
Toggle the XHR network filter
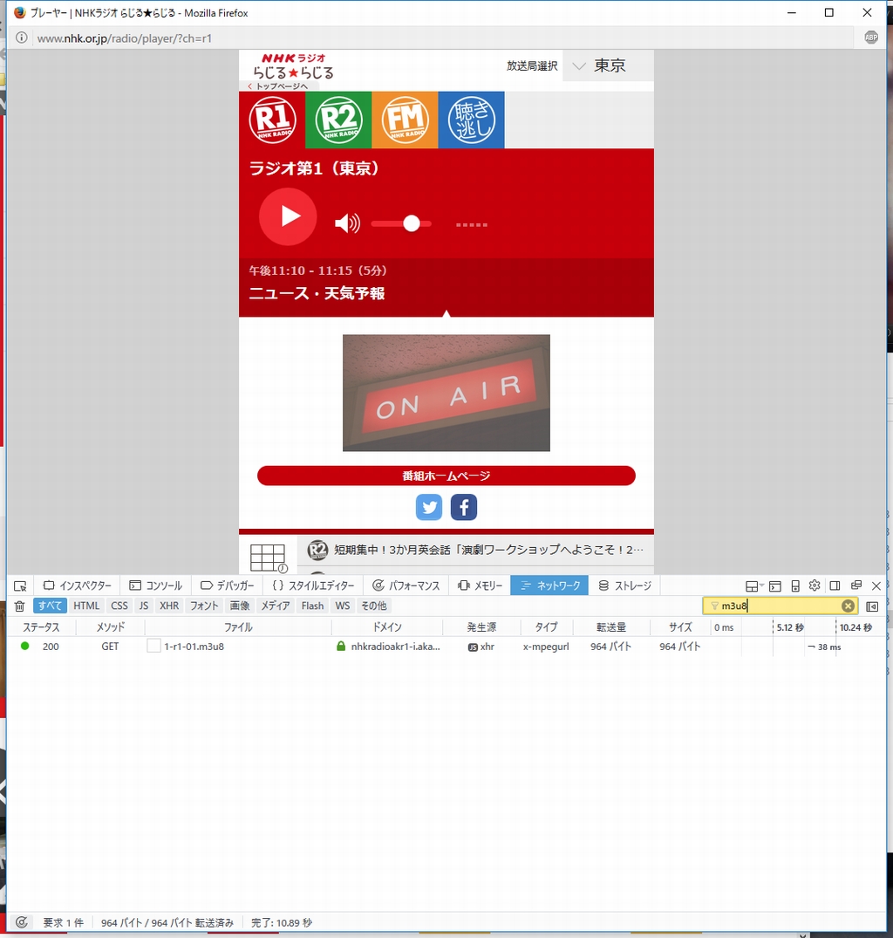(x=169, y=606)
